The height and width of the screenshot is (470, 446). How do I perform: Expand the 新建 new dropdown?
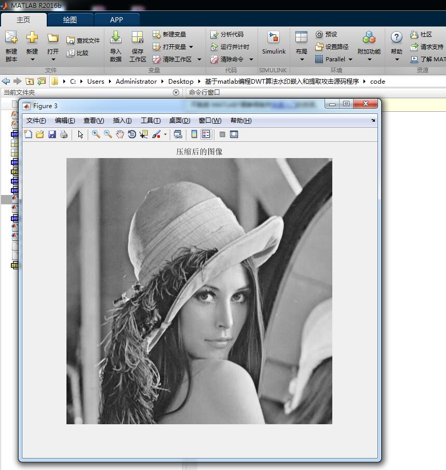[x=32, y=60]
